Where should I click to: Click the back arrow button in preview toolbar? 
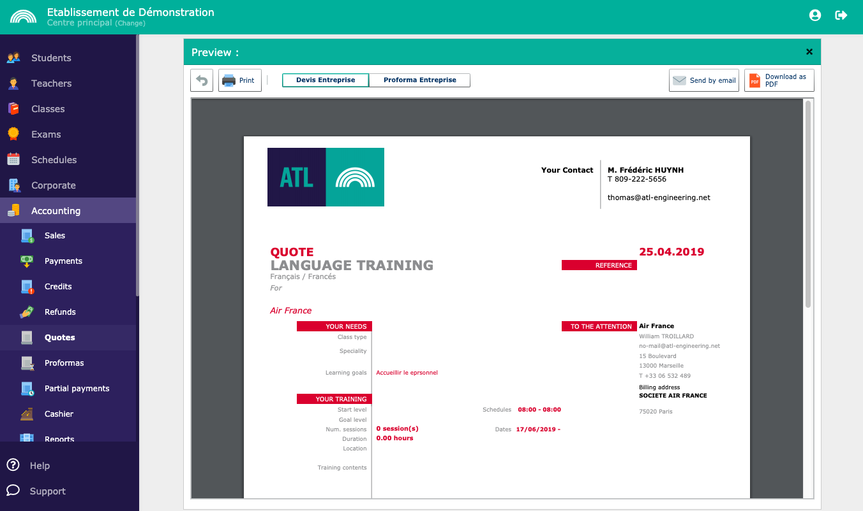pyautogui.click(x=202, y=80)
